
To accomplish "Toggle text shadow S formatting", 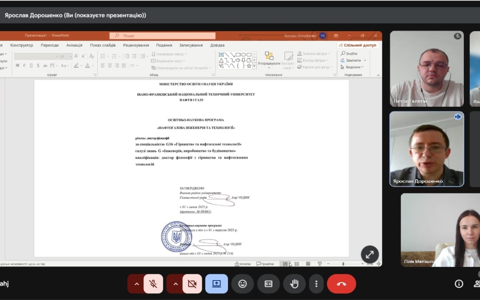I will [x=38, y=65].
